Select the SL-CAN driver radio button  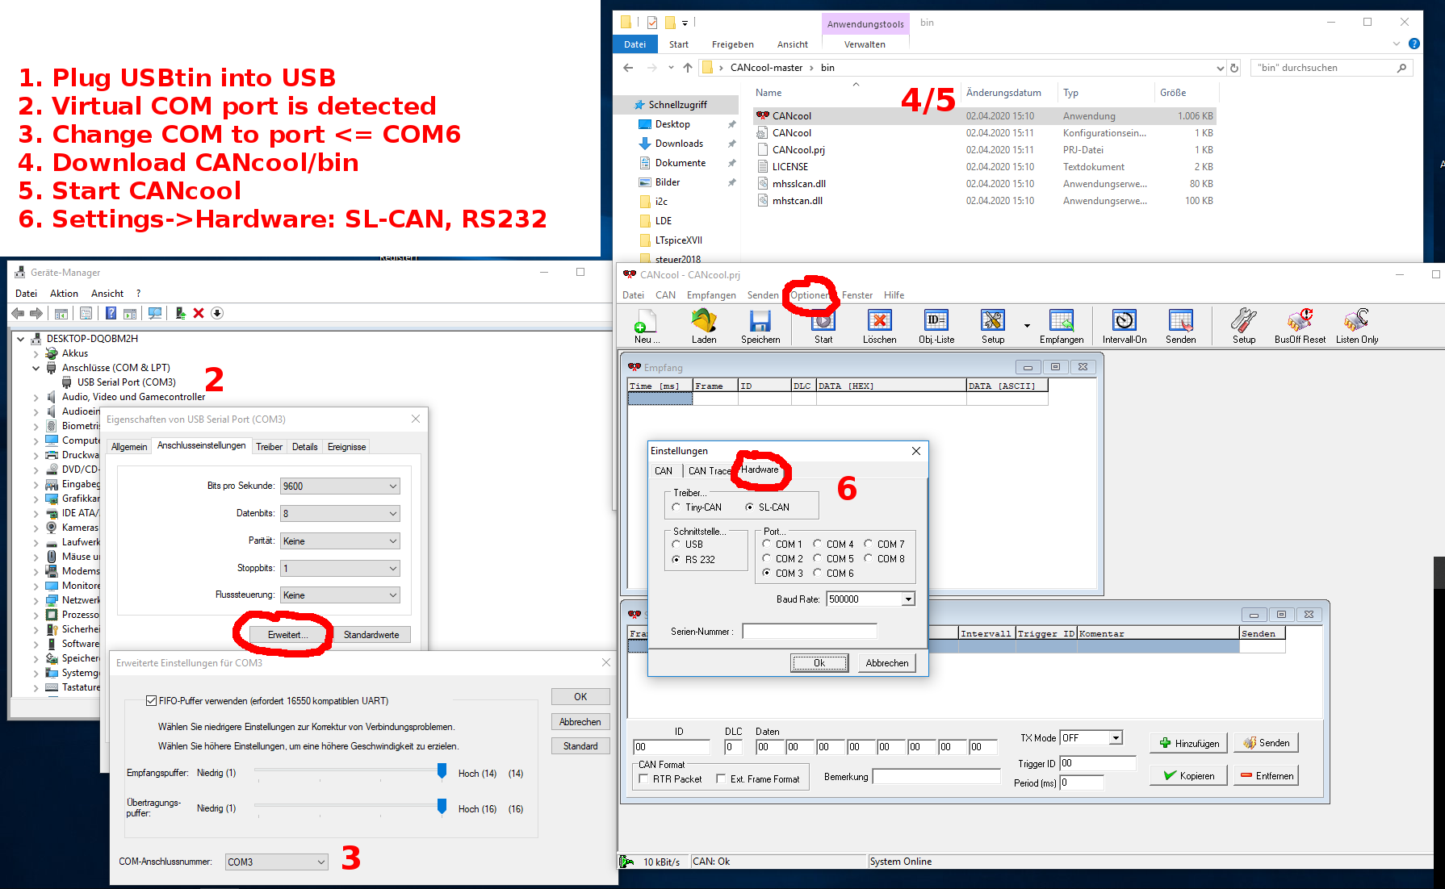[x=750, y=507]
